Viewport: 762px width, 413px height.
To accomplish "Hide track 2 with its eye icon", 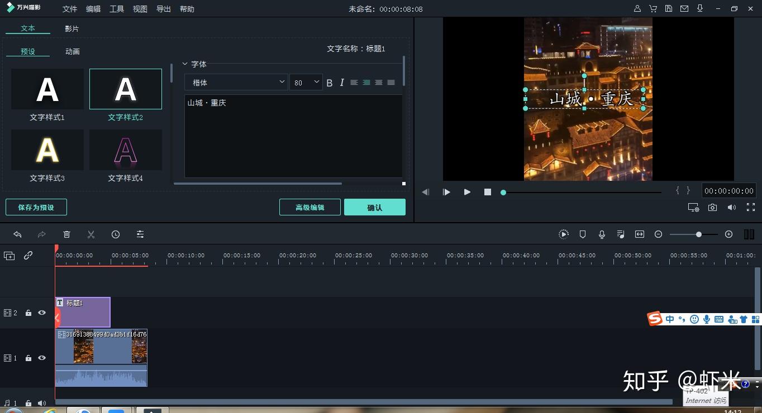I will (42, 313).
